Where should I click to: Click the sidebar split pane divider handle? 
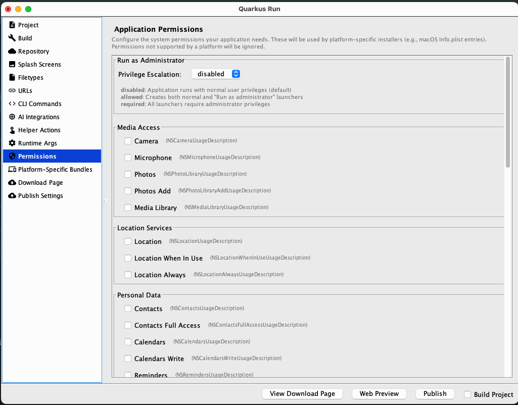pyautogui.click(x=104, y=200)
